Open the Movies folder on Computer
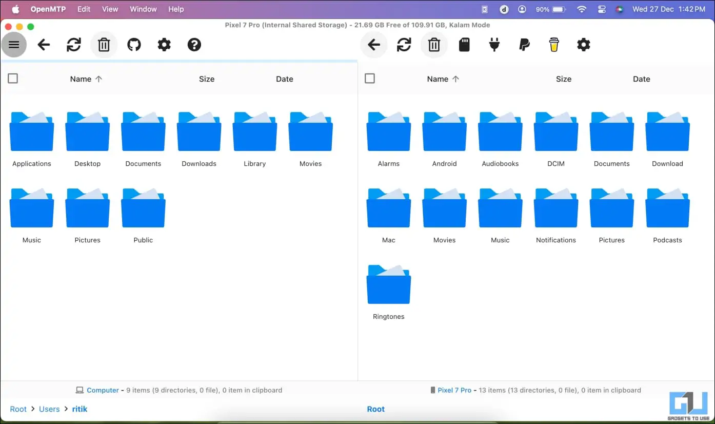 click(x=311, y=140)
